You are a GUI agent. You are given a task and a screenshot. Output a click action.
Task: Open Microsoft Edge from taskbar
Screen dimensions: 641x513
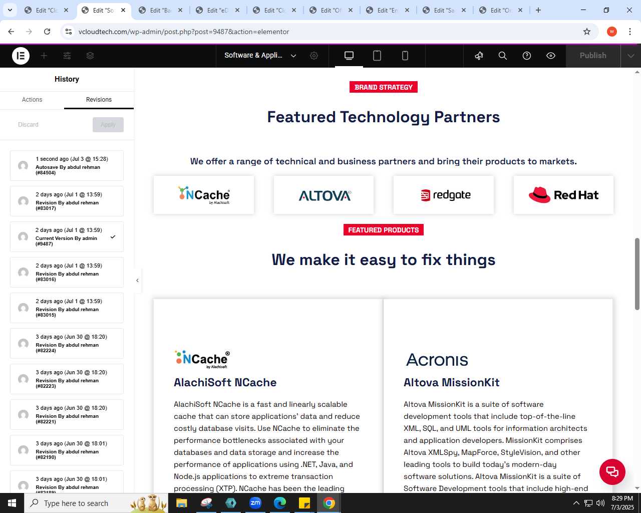click(x=280, y=503)
